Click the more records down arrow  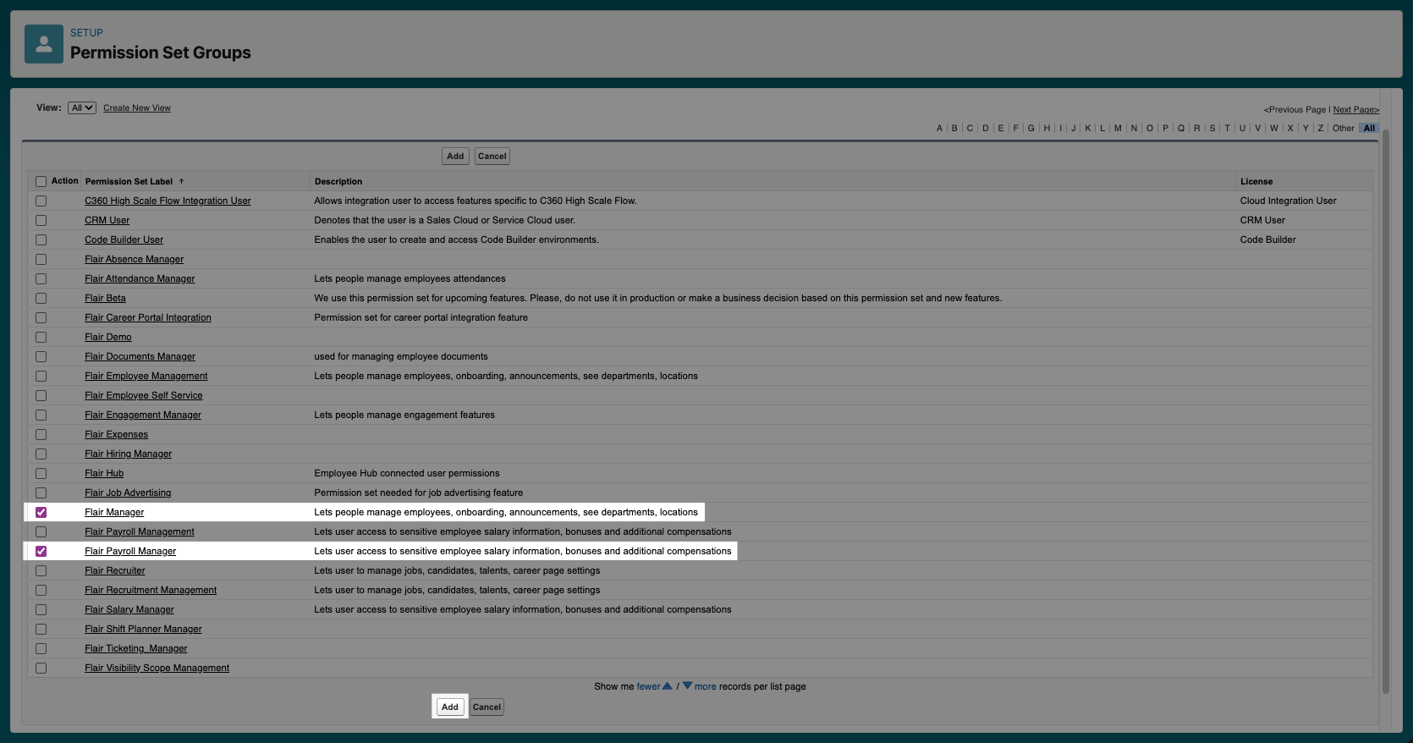(687, 685)
